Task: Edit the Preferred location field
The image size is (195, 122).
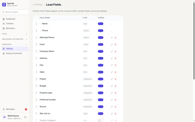Action: pyautogui.click(x=112, y=100)
